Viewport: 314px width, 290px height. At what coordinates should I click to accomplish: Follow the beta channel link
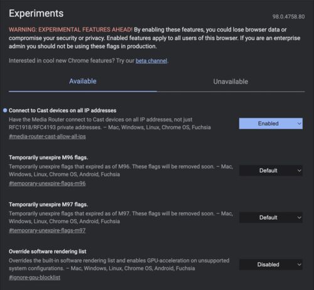click(151, 61)
